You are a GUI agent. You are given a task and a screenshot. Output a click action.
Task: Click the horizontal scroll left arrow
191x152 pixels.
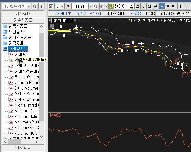5,142
